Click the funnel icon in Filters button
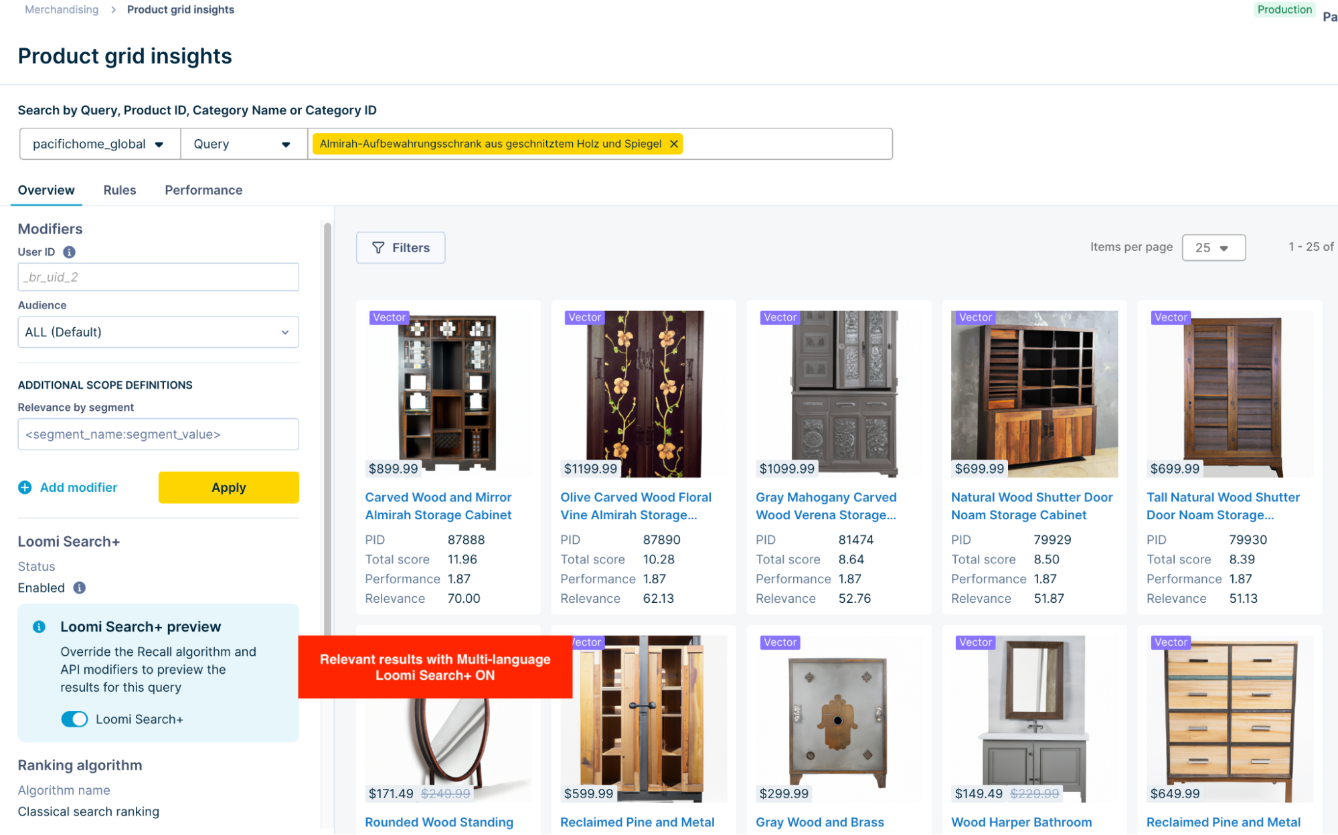 [x=378, y=248]
